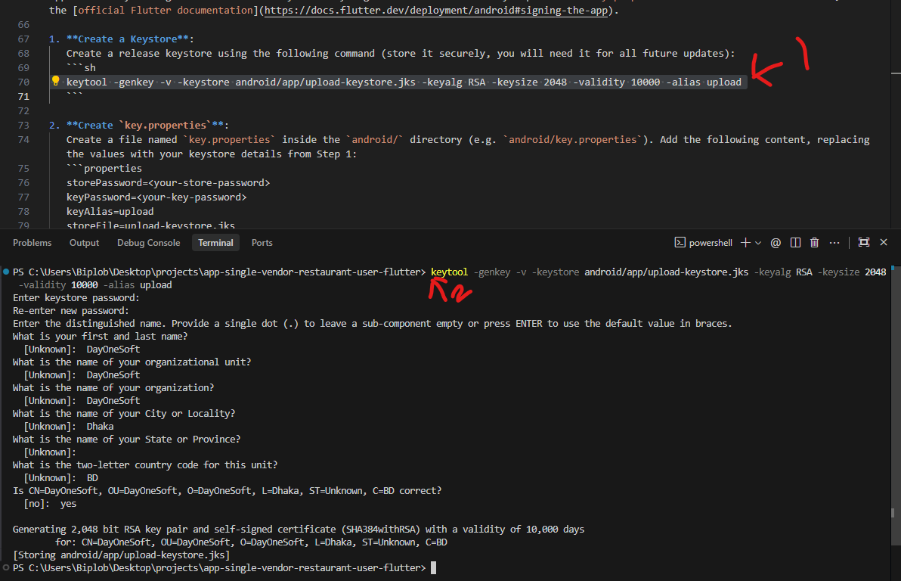
Task: Click the powershell terminal icon
Action: [680, 243]
